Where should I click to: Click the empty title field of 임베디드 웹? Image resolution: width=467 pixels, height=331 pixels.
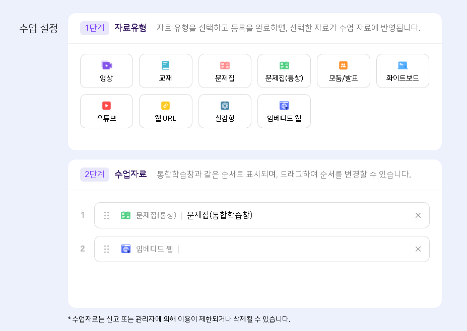coord(292,249)
